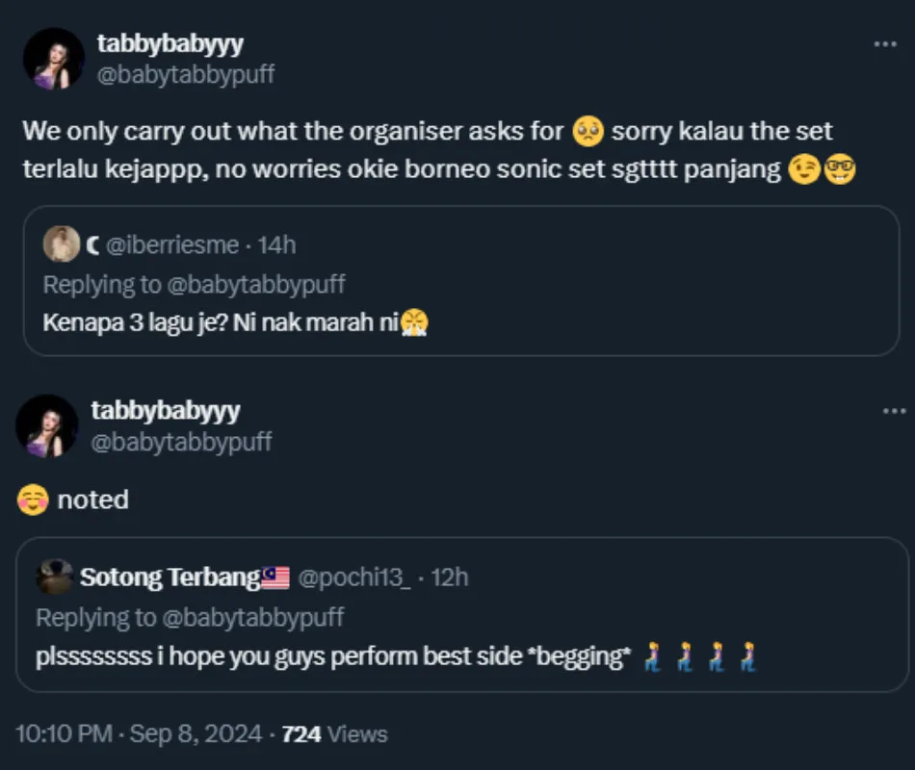Click the 724 Views count
The height and width of the screenshot is (770, 915).
tap(335, 734)
